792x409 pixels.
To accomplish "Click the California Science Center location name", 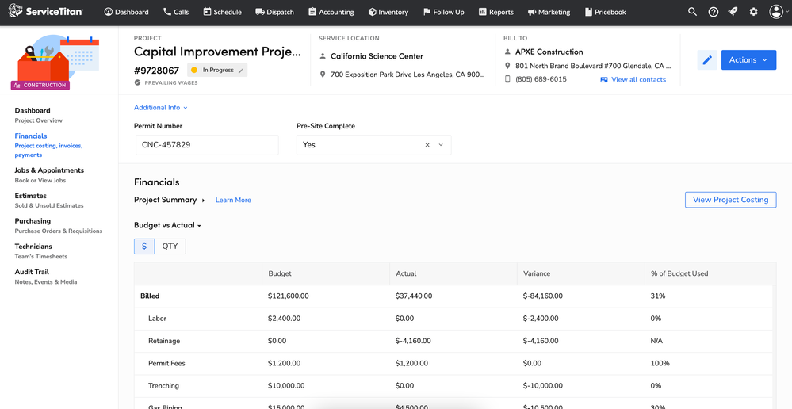I will pyautogui.click(x=377, y=56).
